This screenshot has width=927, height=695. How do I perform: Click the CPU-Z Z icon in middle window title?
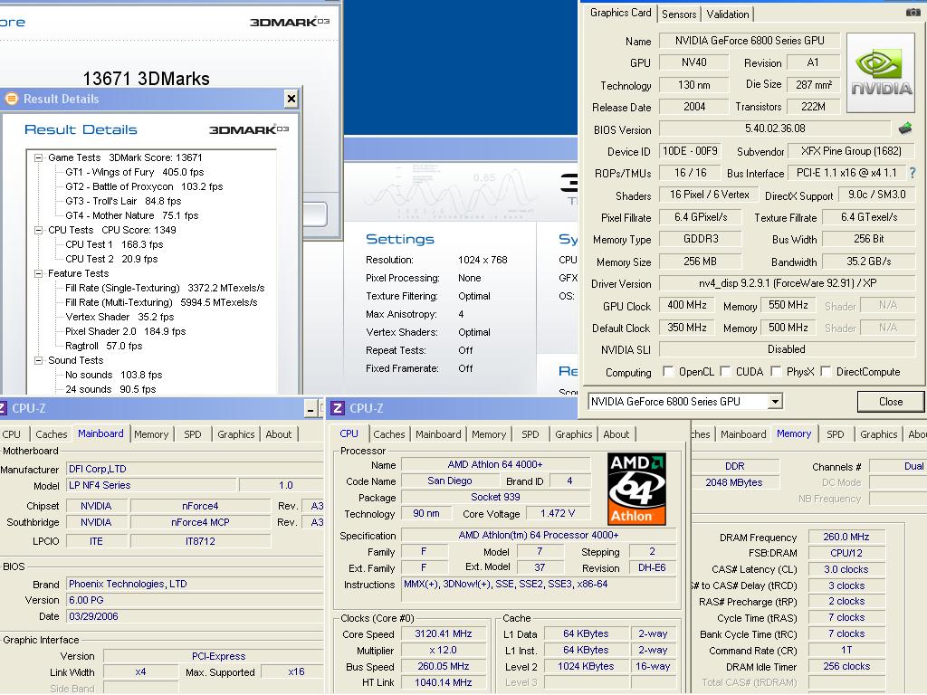(338, 408)
